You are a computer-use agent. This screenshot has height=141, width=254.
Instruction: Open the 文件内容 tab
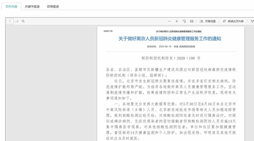pos(11,7)
